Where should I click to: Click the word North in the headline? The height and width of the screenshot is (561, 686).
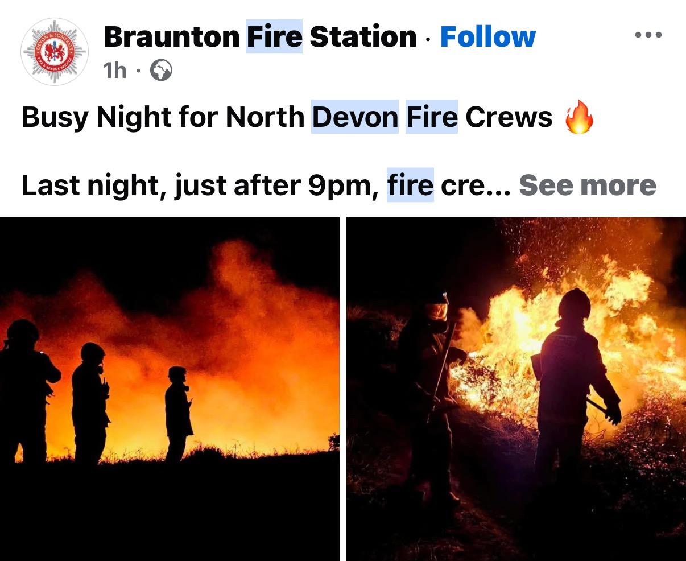tap(265, 117)
